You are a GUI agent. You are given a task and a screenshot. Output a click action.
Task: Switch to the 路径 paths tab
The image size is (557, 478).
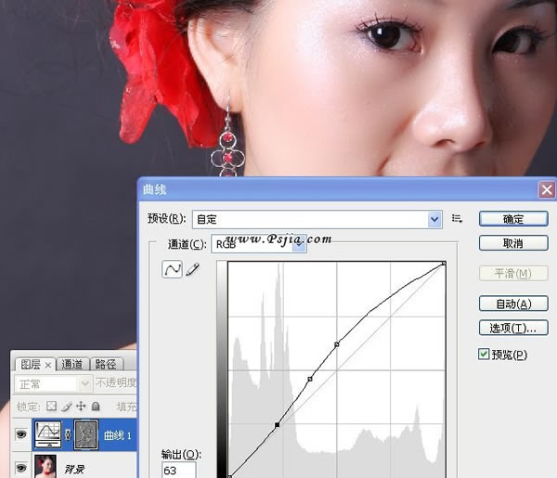click(x=106, y=365)
